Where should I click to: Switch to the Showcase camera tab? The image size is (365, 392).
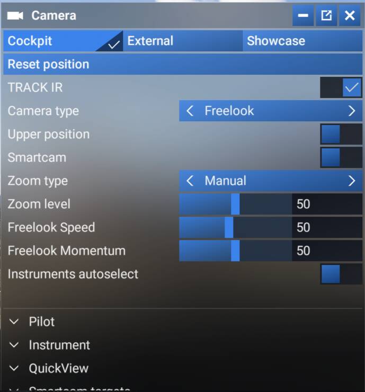[x=302, y=41]
